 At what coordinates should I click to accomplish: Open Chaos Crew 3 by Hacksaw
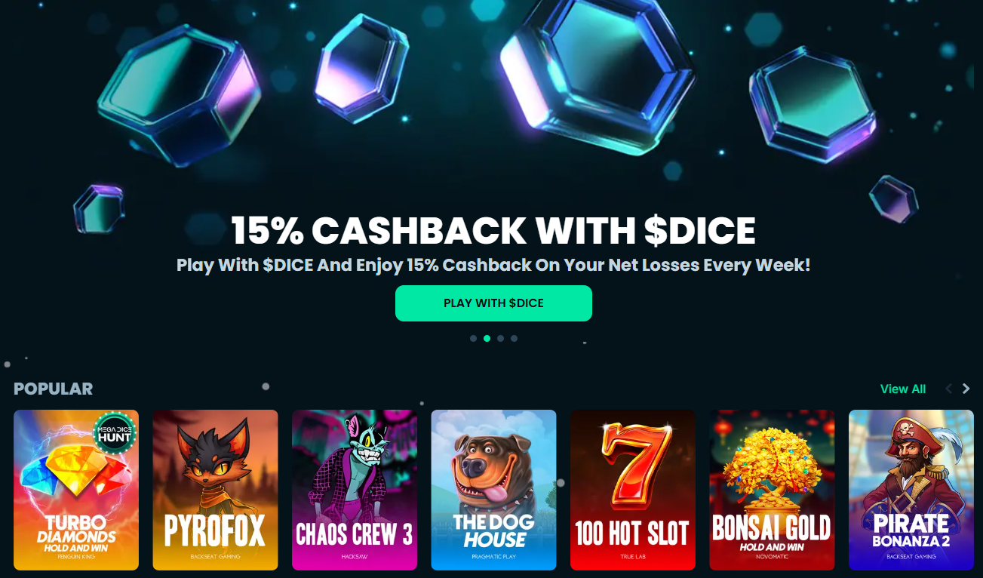355,490
